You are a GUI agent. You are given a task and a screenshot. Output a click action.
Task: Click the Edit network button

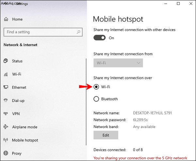pos(106,135)
